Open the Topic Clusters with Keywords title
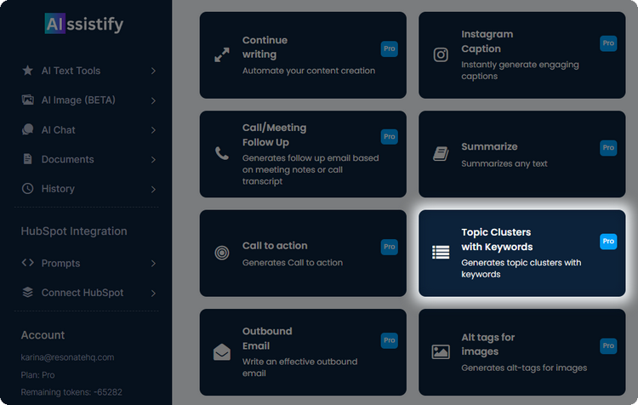 pyautogui.click(x=497, y=239)
